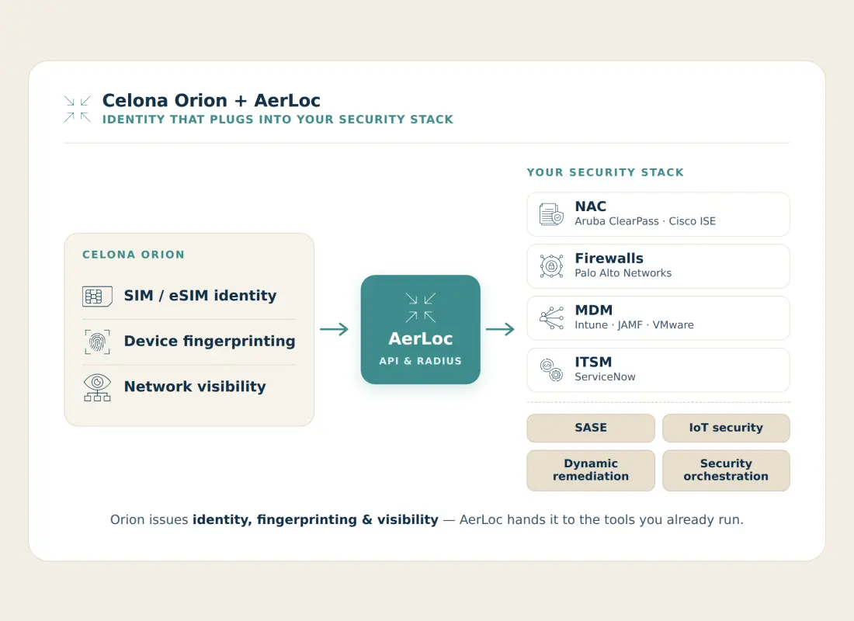Click the arrows icon inside the AerLoc tile

pos(421,307)
